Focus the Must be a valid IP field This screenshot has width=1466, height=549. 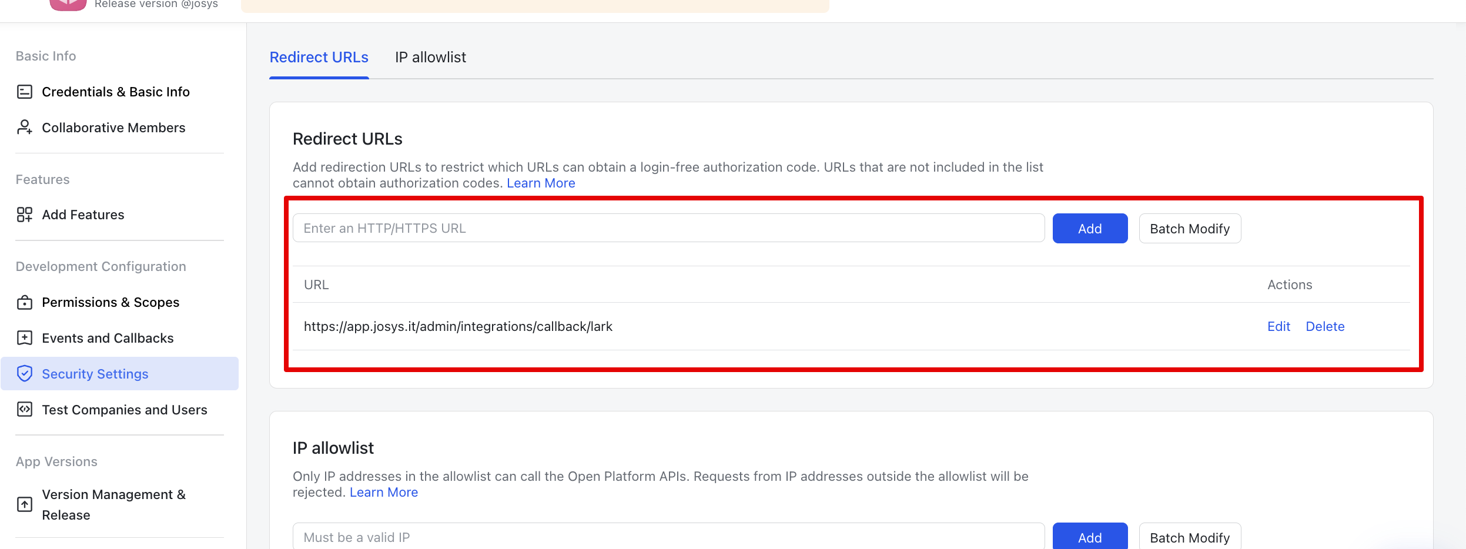tap(668, 537)
